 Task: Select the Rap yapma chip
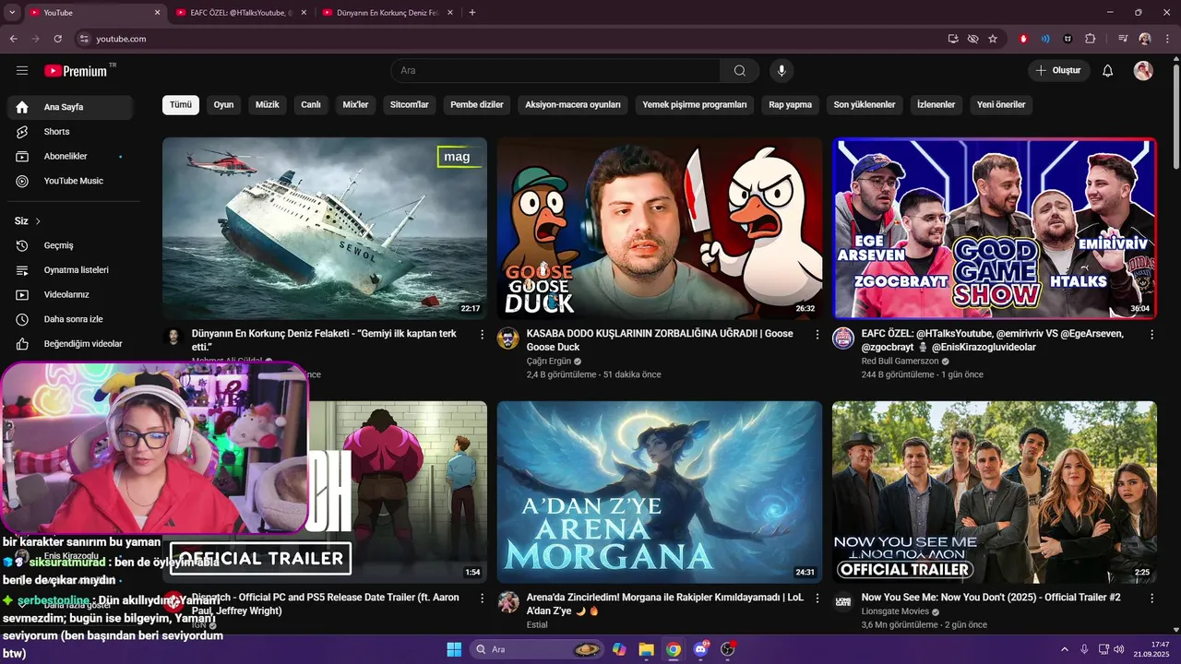(x=791, y=105)
